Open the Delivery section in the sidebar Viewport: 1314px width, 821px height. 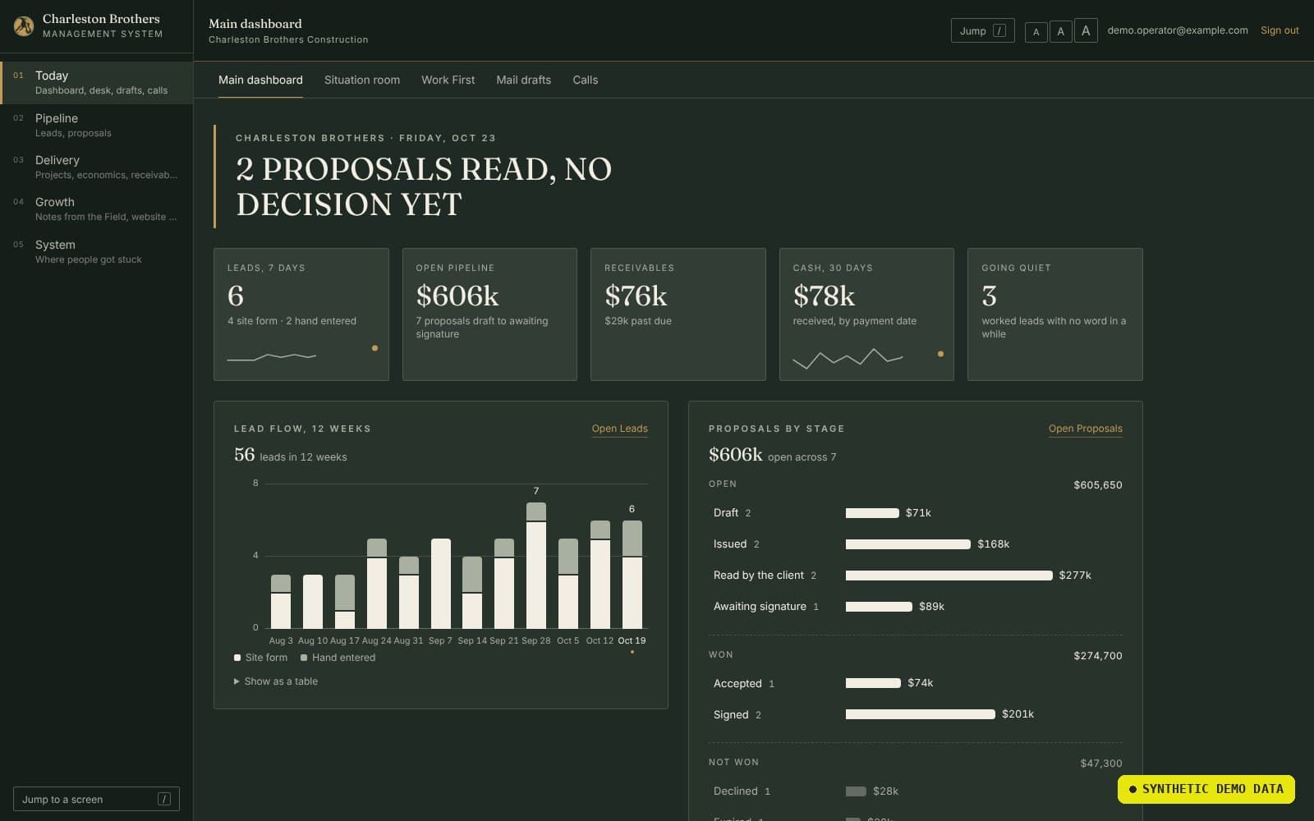97,167
